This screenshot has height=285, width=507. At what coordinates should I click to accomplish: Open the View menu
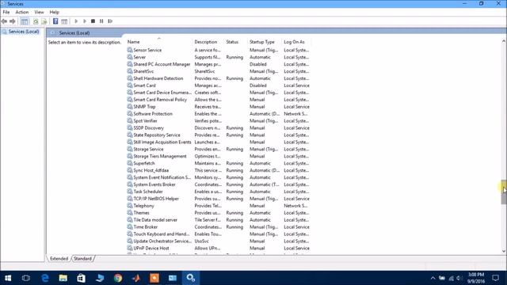pyautogui.click(x=39, y=12)
